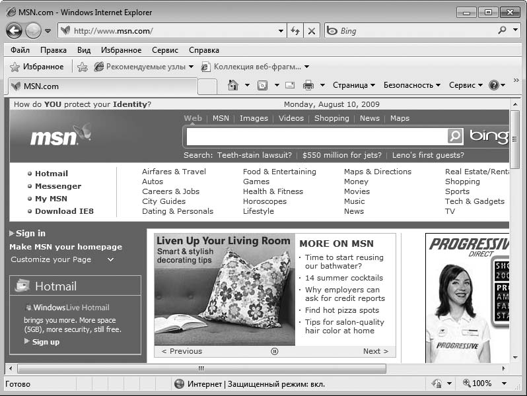The width and height of the screenshot is (527, 396).
Task: Open the Избранное menu in menu bar
Action: click(122, 50)
